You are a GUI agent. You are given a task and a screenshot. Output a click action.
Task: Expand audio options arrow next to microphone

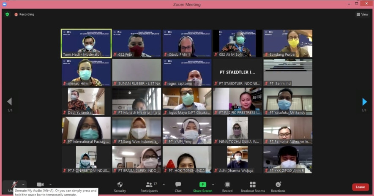pyautogui.click(x=23, y=184)
